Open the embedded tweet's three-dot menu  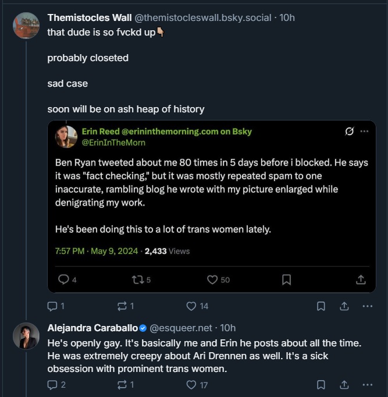click(364, 132)
